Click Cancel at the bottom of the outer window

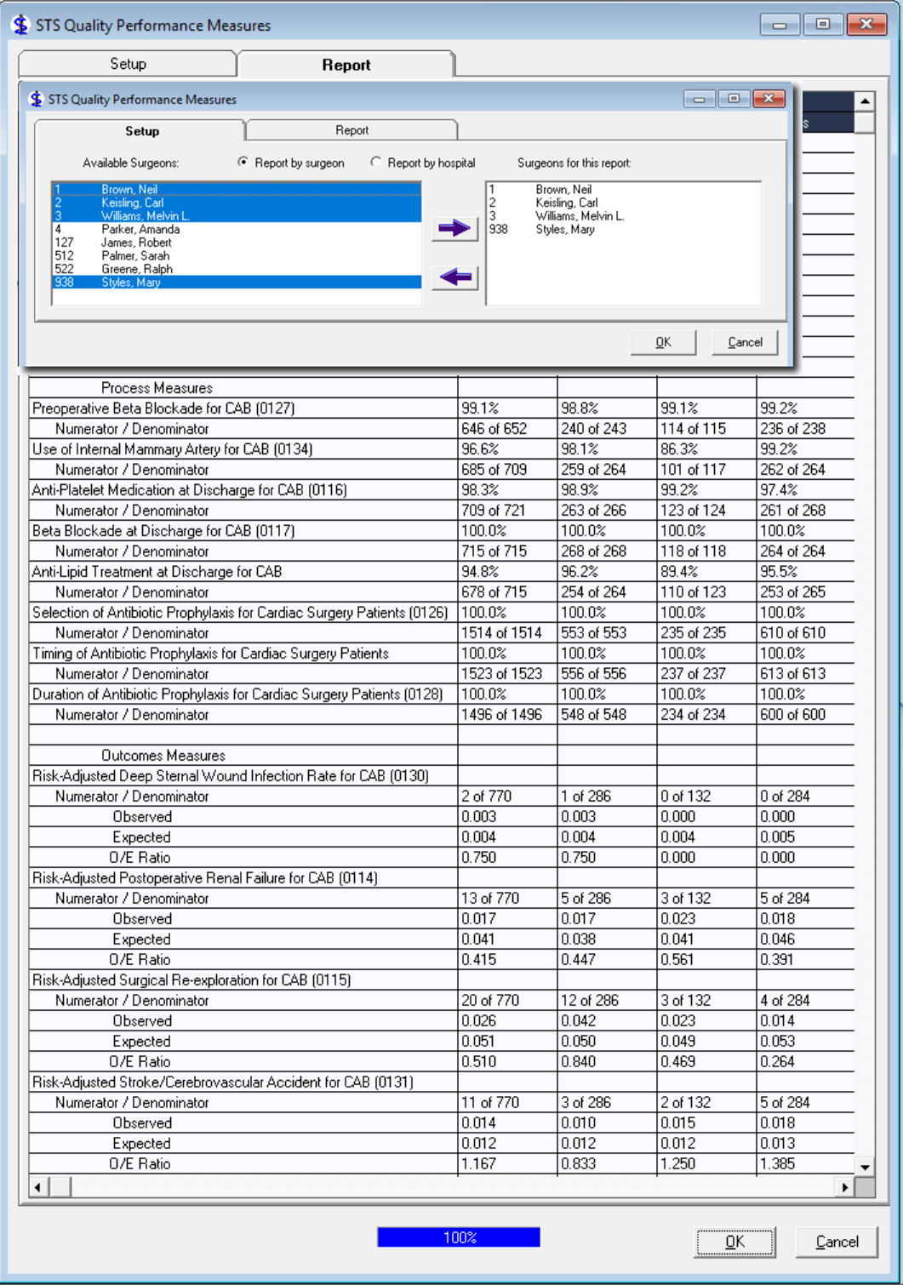point(837,1242)
